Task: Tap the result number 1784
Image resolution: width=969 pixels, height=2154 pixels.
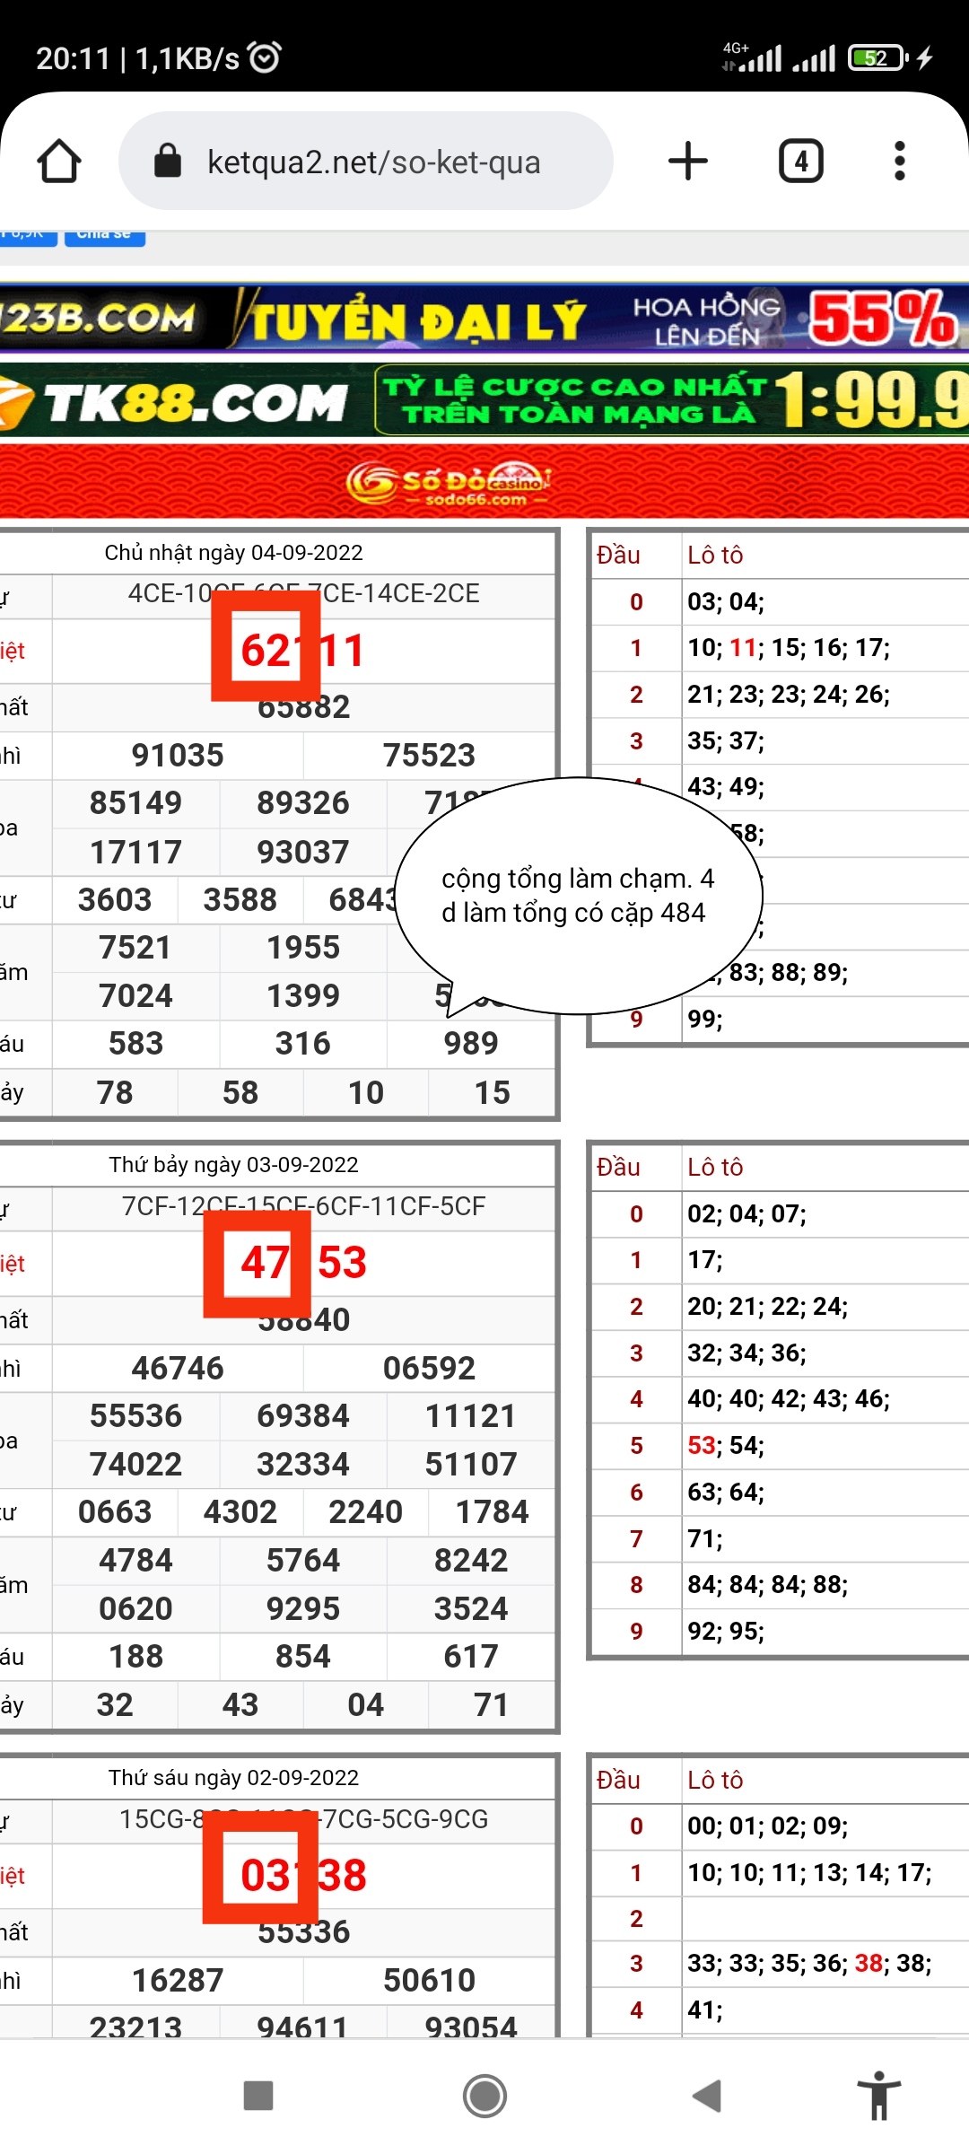Action: (x=492, y=1512)
